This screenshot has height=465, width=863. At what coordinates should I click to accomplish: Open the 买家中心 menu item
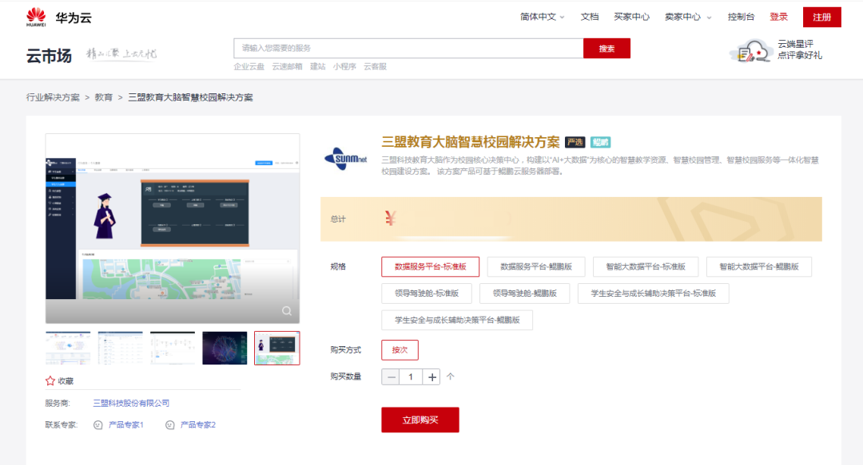pyautogui.click(x=631, y=17)
